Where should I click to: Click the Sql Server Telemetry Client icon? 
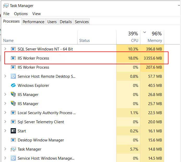pyautogui.click(x=13, y=122)
